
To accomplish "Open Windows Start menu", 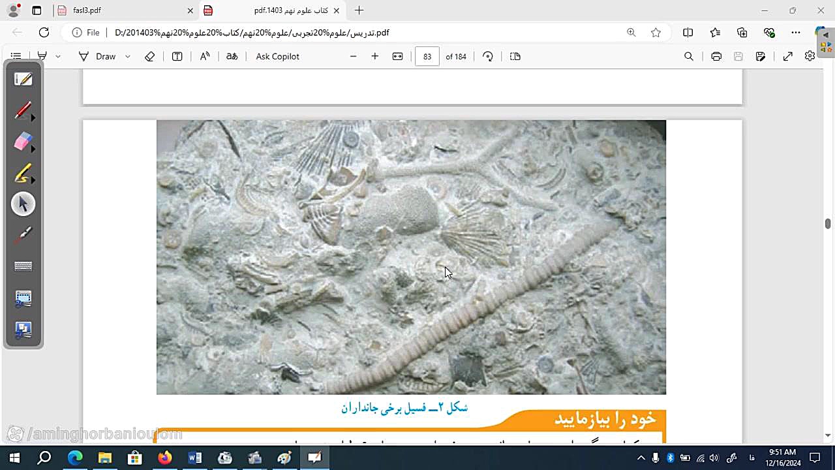I will click(x=14, y=458).
